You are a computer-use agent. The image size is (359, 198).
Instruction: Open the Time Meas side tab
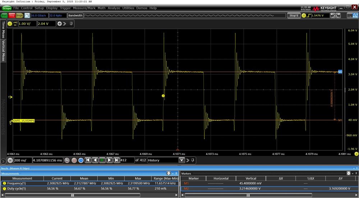[3, 29]
